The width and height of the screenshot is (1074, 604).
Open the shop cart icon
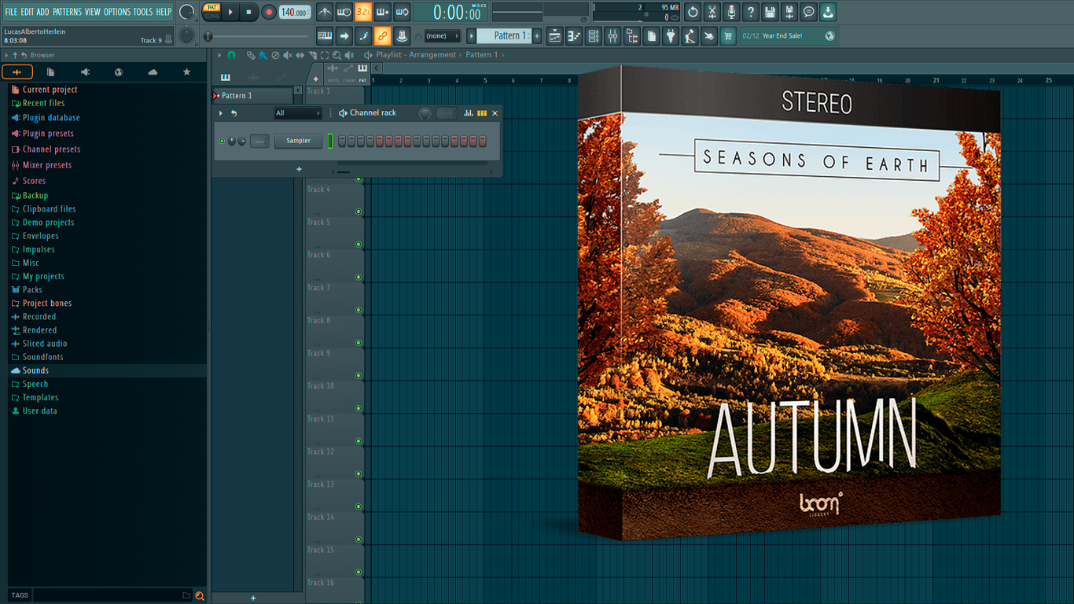[x=728, y=36]
